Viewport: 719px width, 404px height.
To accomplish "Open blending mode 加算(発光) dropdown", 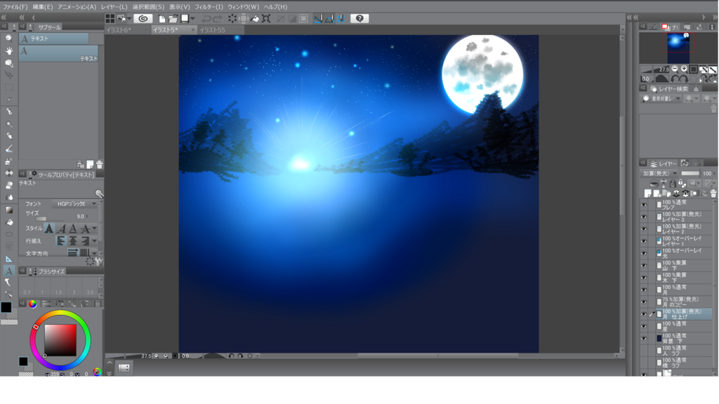I will 659,174.
